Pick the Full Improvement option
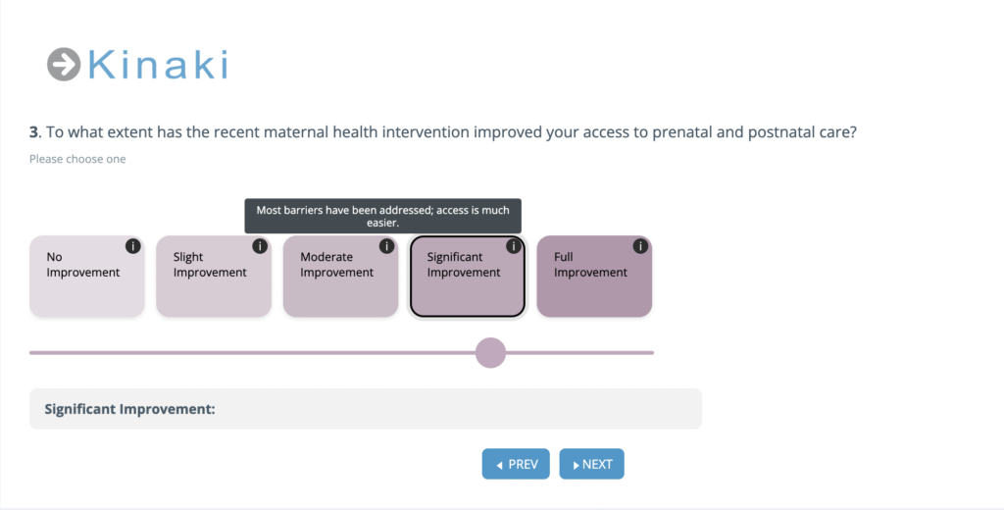The width and height of the screenshot is (1004, 510). point(593,277)
